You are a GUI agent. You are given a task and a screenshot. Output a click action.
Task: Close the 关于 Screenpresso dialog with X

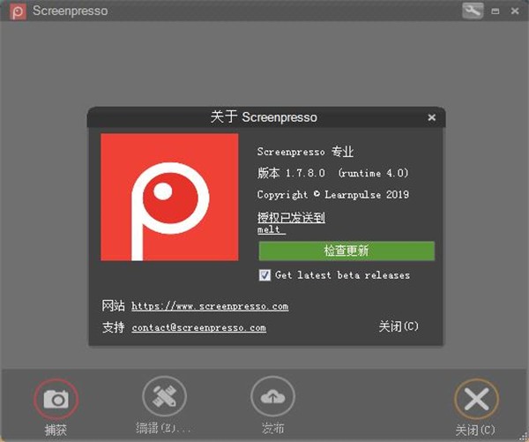(x=431, y=117)
